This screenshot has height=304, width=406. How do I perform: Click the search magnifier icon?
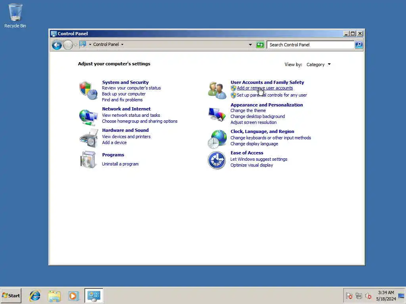(x=359, y=45)
